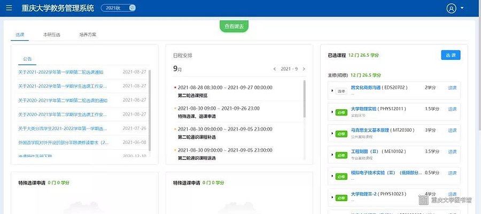
Task: Click the notice list scrollbar
Action: coord(150,111)
